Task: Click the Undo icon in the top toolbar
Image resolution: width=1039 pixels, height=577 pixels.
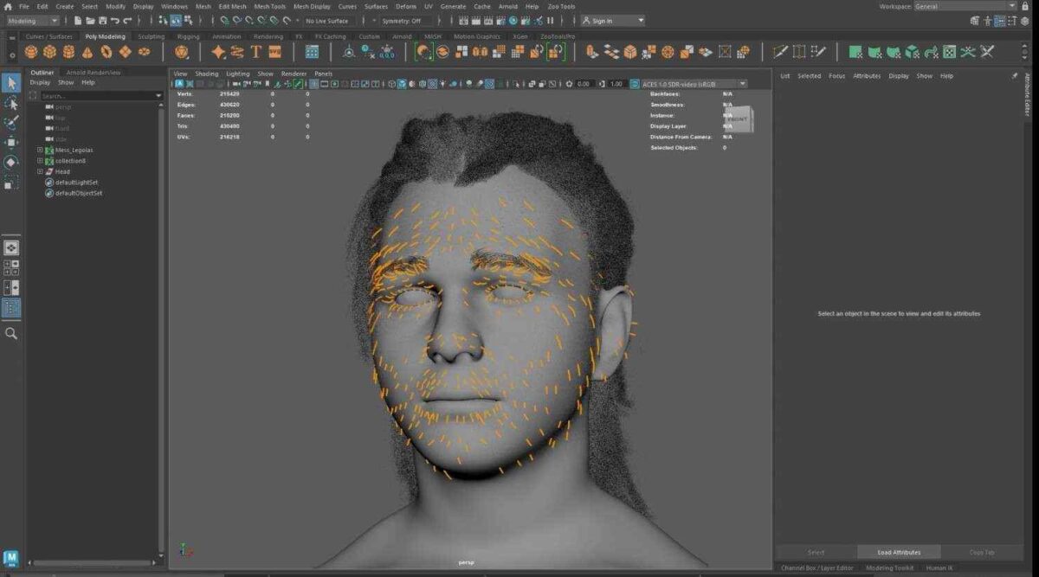Action: pos(115,19)
